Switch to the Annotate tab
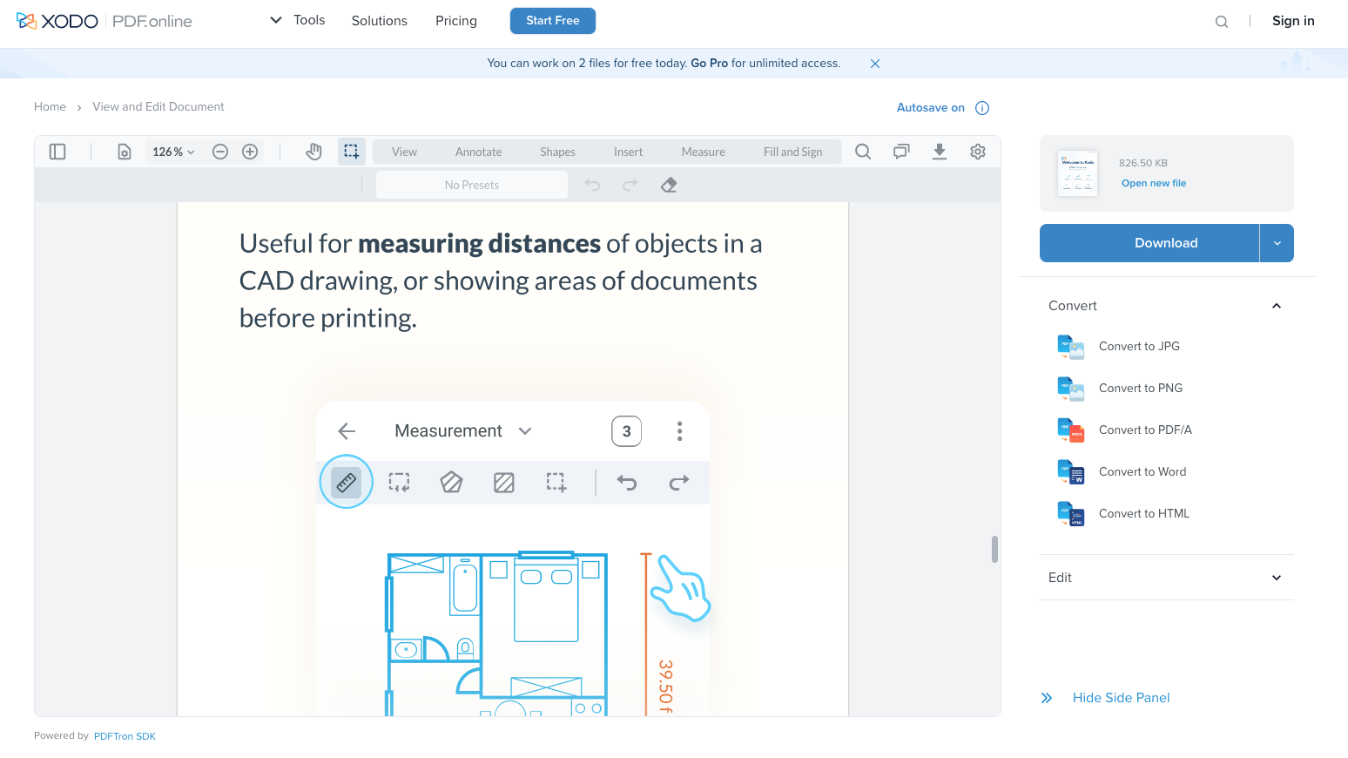Screen dimensions: 1348x758 pos(478,152)
